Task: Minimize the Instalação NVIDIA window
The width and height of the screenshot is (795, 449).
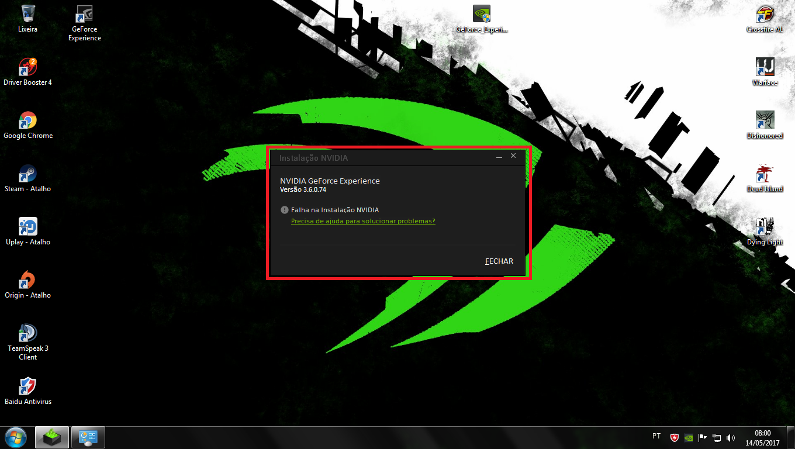Action: [x=499, y=157]
